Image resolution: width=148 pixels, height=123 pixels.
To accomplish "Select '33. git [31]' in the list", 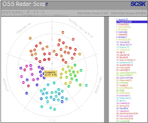I will pyautogui.click(x=121, y=101).
